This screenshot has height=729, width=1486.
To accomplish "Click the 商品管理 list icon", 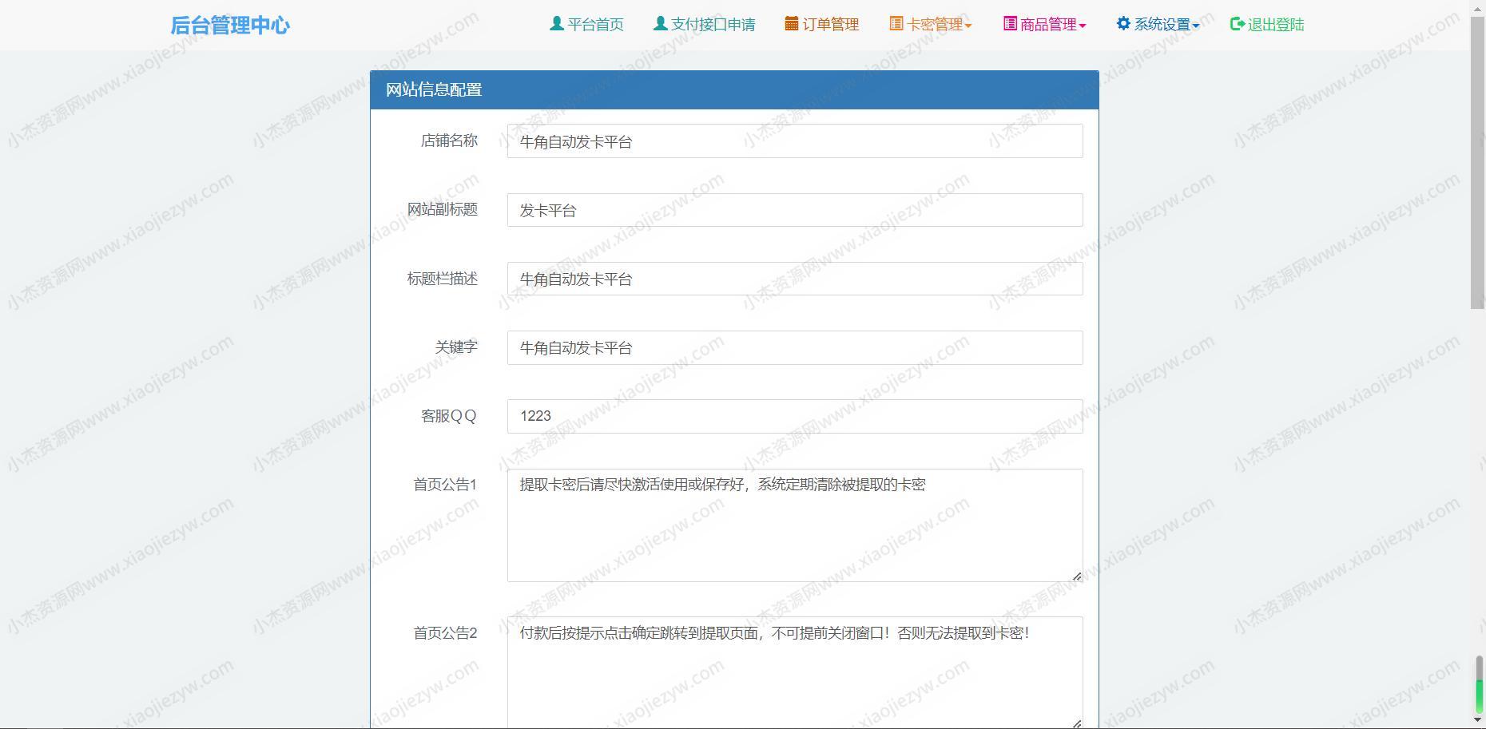I will (x=1010, y=24).
